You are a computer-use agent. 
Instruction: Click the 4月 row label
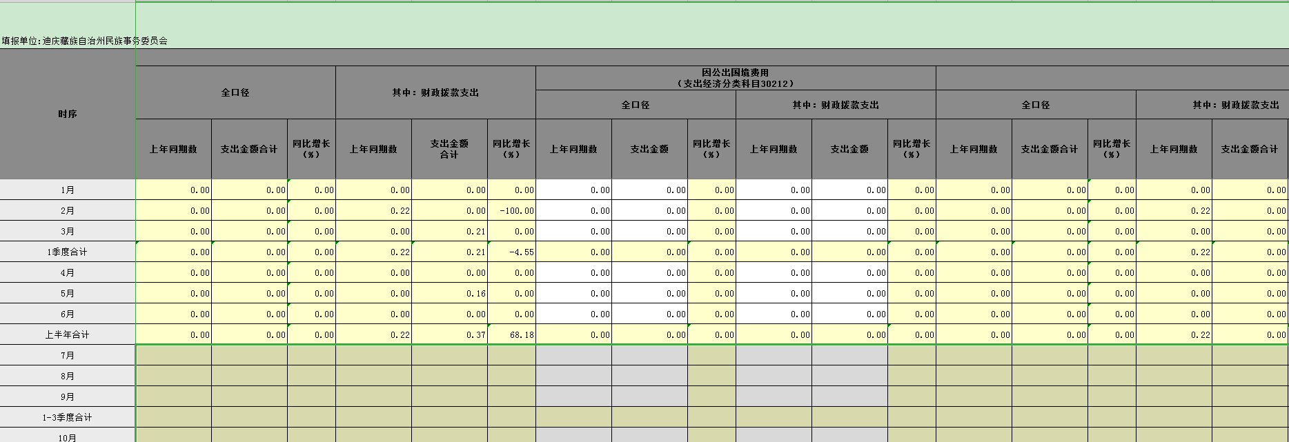point(68,272)
